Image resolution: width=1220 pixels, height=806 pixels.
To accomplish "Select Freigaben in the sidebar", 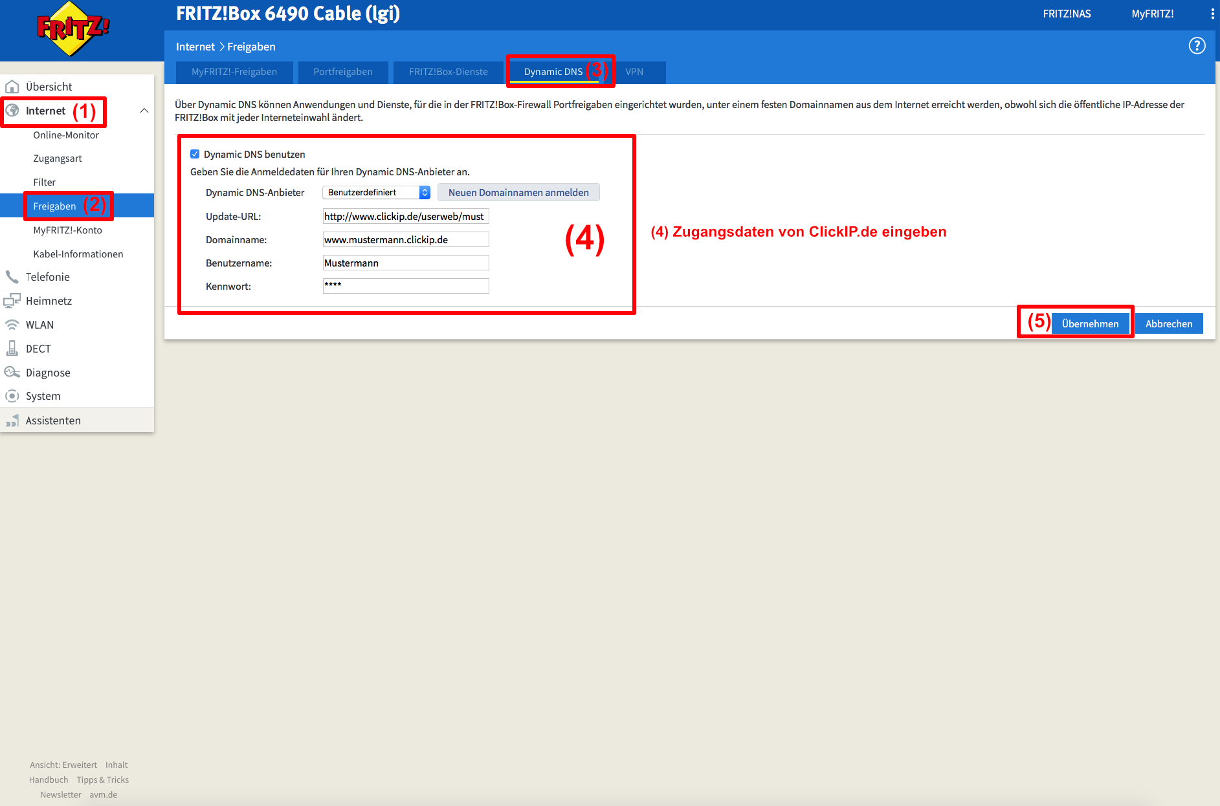I will [54, 206].
